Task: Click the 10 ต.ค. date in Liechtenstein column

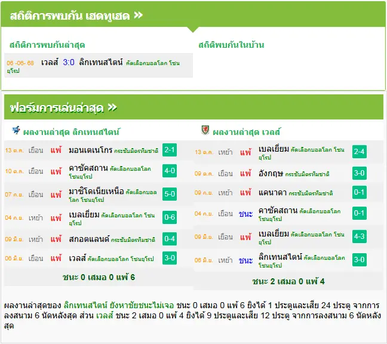Action: pyautogui.click(x=14, y=171)
